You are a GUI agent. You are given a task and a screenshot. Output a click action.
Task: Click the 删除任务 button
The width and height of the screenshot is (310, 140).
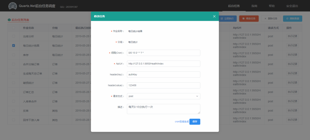point(270,19)
